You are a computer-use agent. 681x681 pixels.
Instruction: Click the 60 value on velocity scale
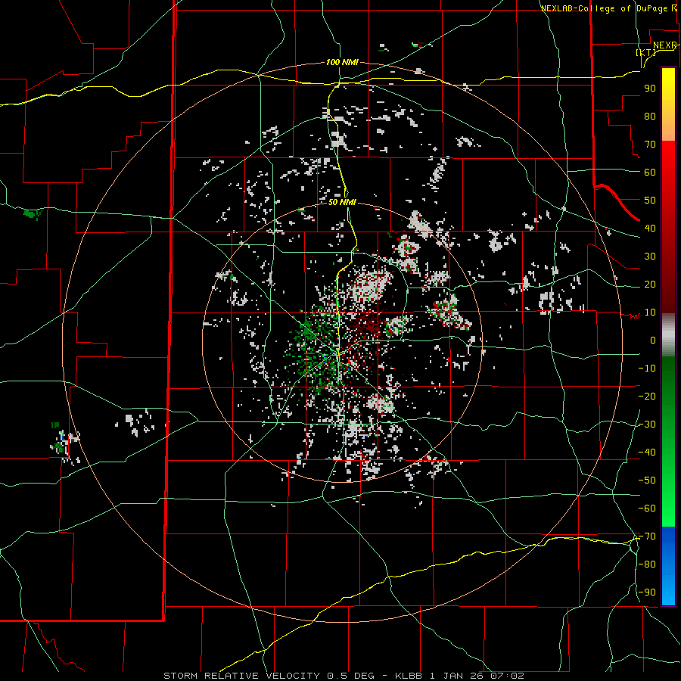point(650,173)
